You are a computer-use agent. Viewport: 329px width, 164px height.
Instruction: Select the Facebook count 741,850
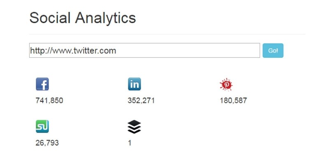[x=49, y=100]
